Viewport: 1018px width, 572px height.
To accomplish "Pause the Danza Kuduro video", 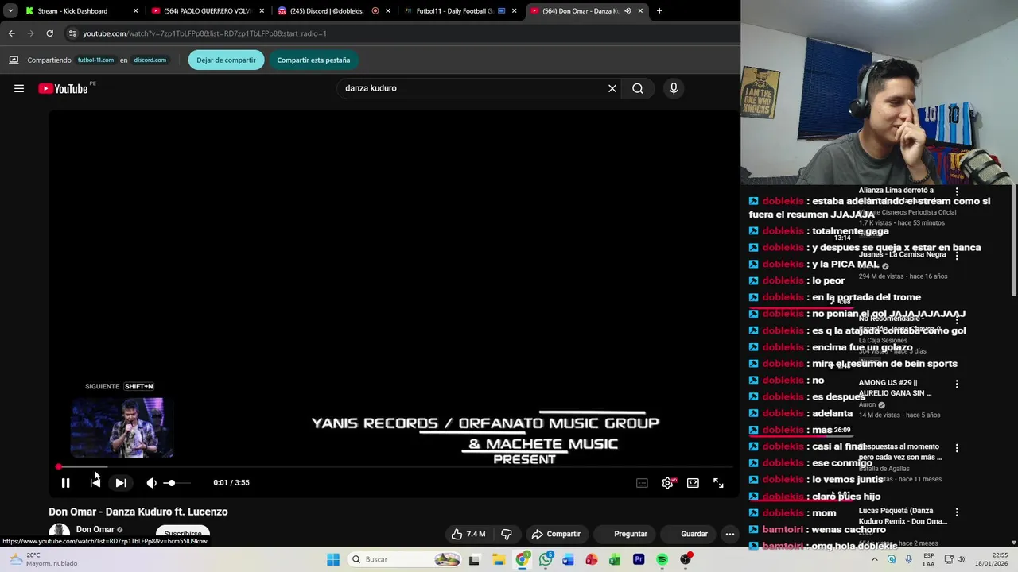I will (66, 482).
